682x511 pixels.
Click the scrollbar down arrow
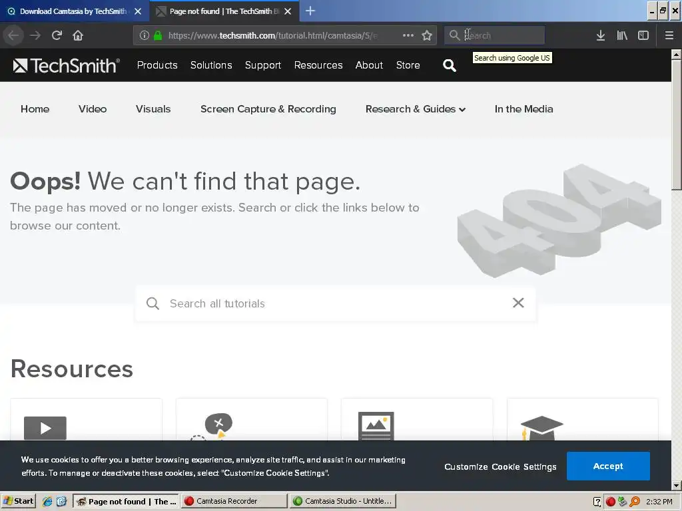[x=676, y=485]
